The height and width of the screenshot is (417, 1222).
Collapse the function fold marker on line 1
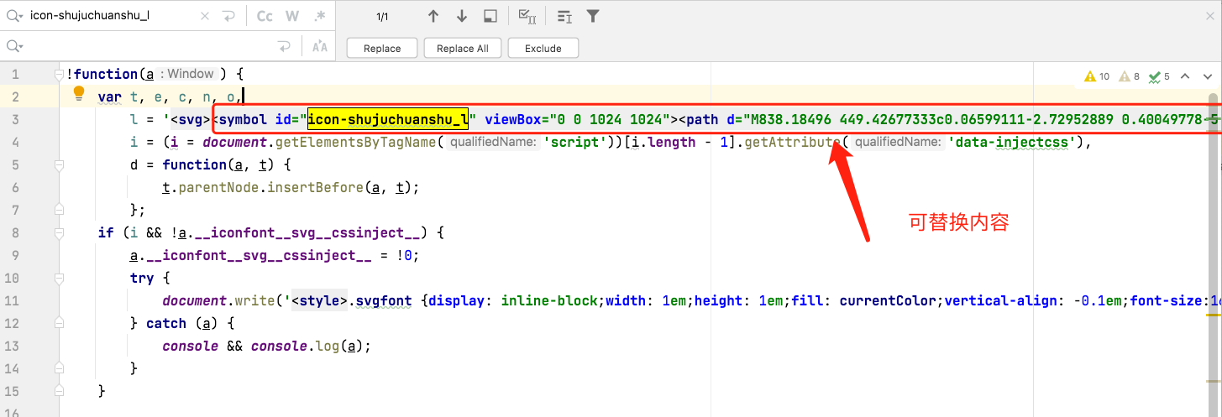pyautogui.click(x=59, y=74)
